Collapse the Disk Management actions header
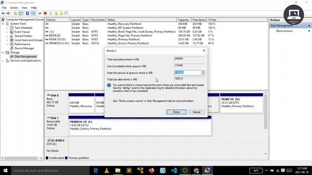Screen dimensions: 312x175 tap(309, 26)
